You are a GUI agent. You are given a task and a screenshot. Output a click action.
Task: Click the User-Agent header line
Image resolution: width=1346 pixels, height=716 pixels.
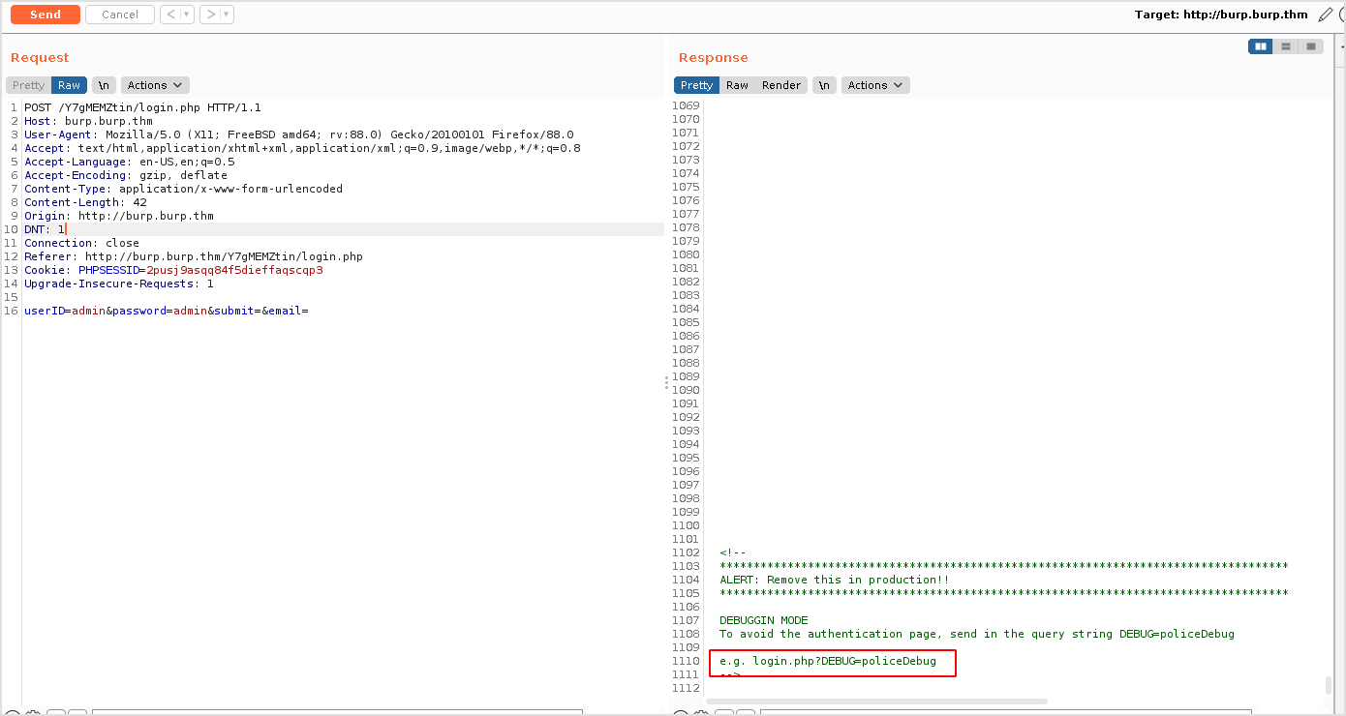point(298,134)
